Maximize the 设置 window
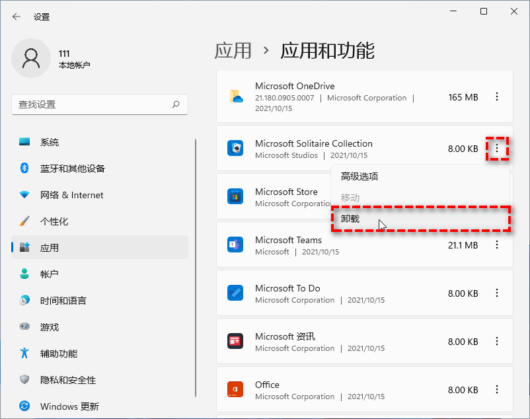Screen dimensions: 530x419 pos(484,11)
